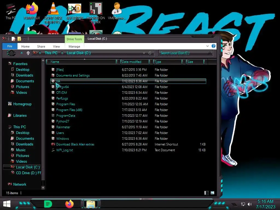
Task: Switch to the View ribbon tab
Action: (56, 46)
